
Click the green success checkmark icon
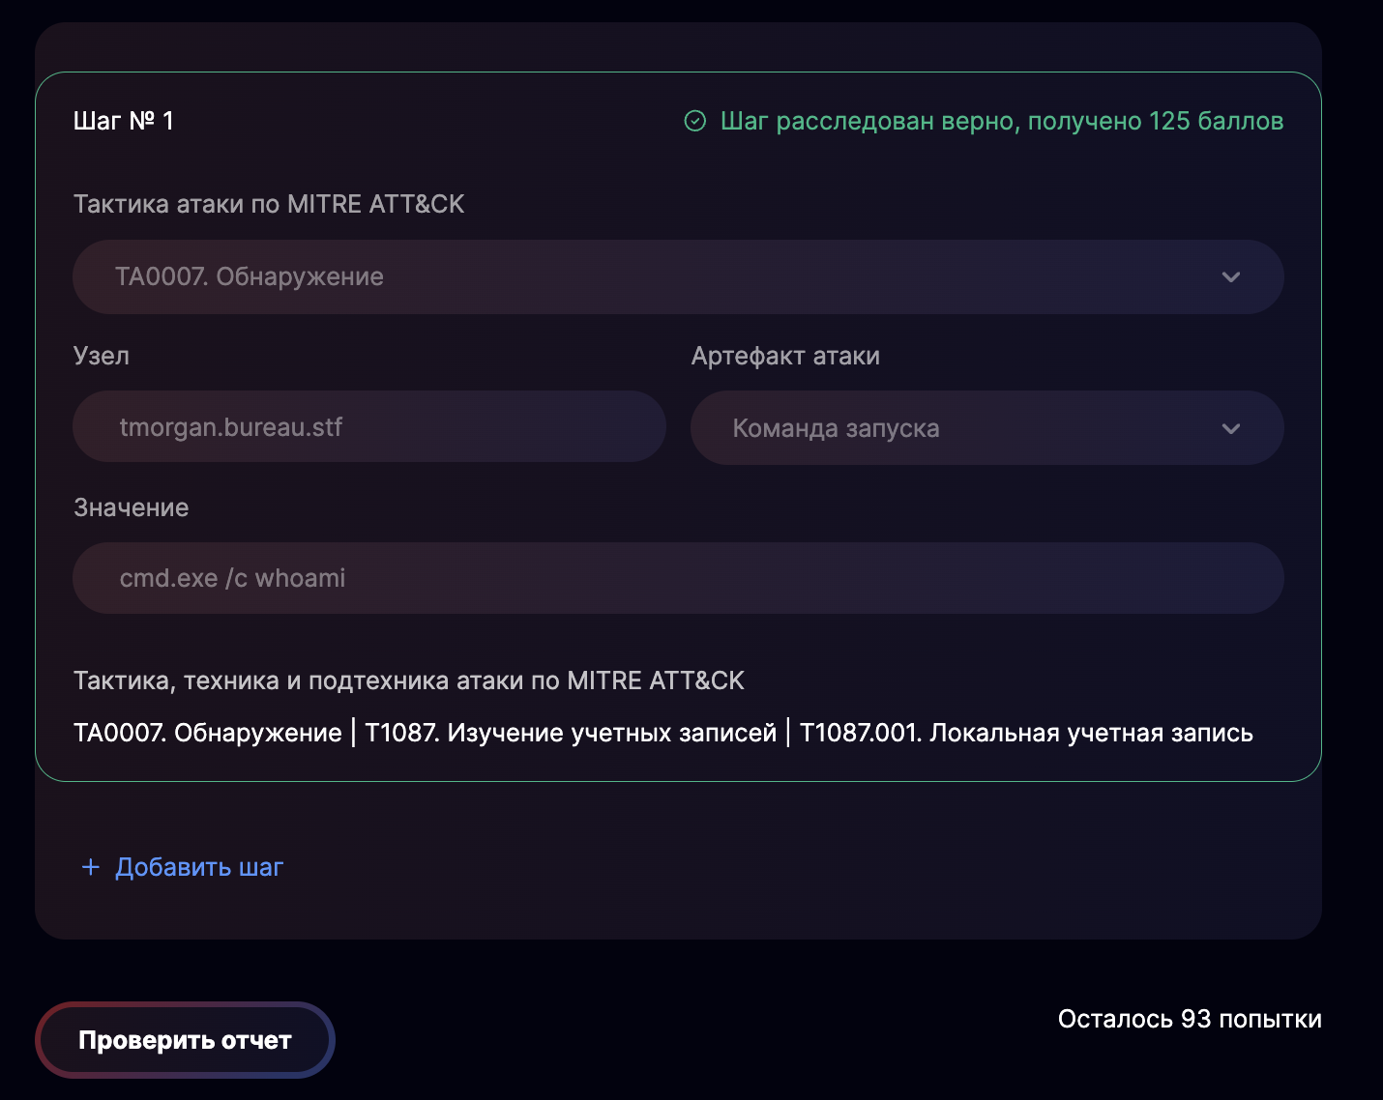tap(694, 121)
